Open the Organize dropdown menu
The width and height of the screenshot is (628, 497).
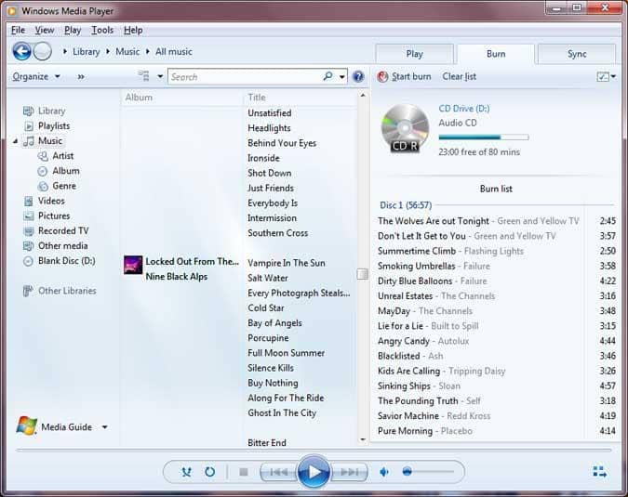tap(36, 76)
